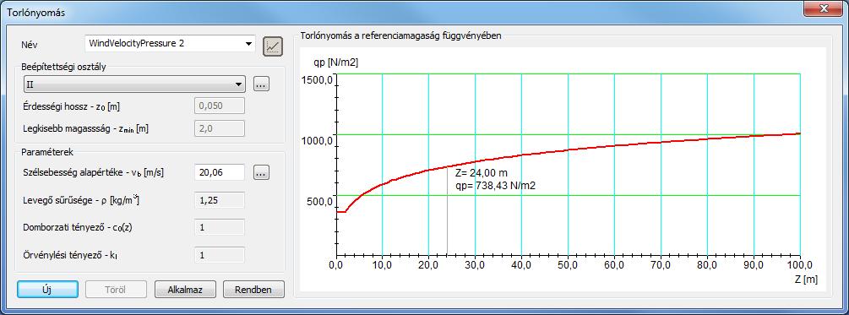849x315 pixels.
Task: Click the disabled Töröl button
Action: [116, 290]
